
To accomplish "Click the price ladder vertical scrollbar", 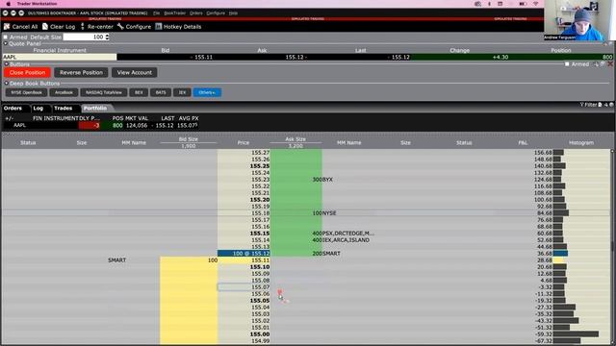I will click(x=612, y=247).
